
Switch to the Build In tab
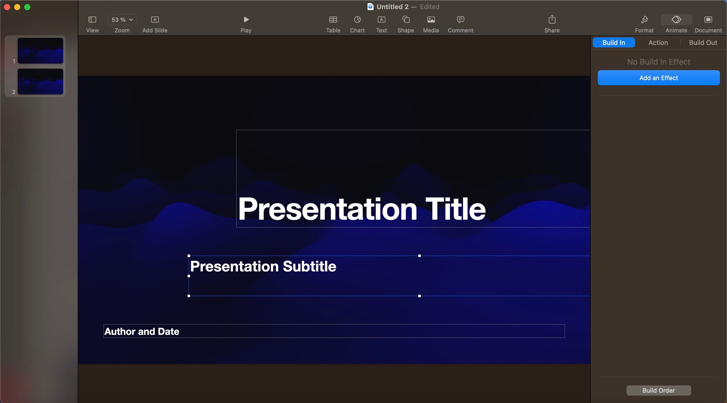point(613,43)
